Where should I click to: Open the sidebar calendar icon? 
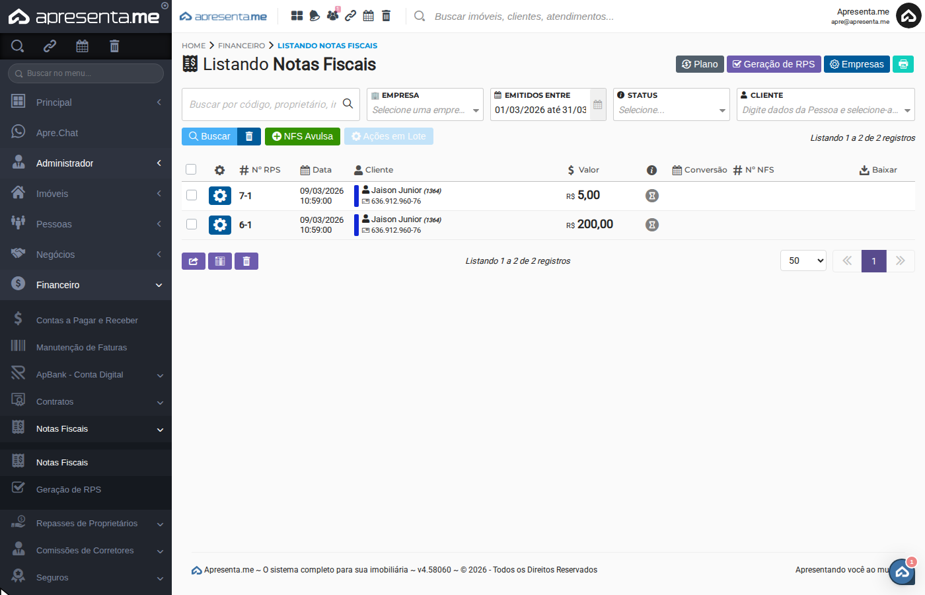click(82, 46)
